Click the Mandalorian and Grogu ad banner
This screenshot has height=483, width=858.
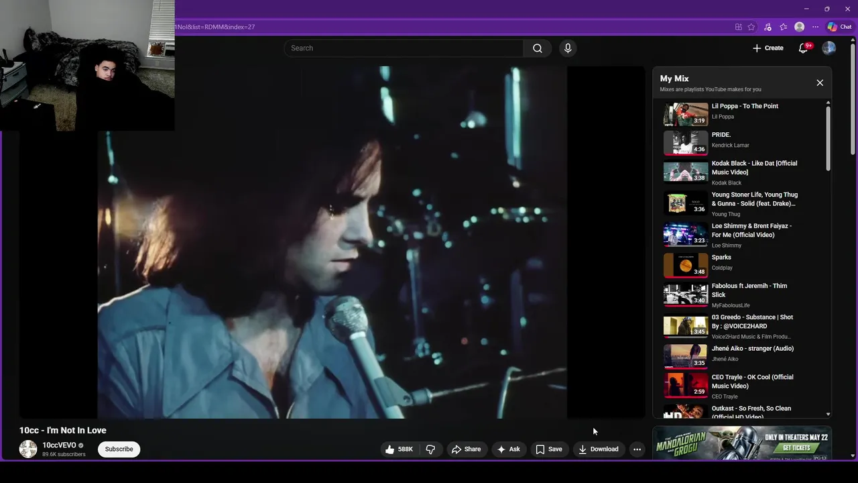click(742, 443)
